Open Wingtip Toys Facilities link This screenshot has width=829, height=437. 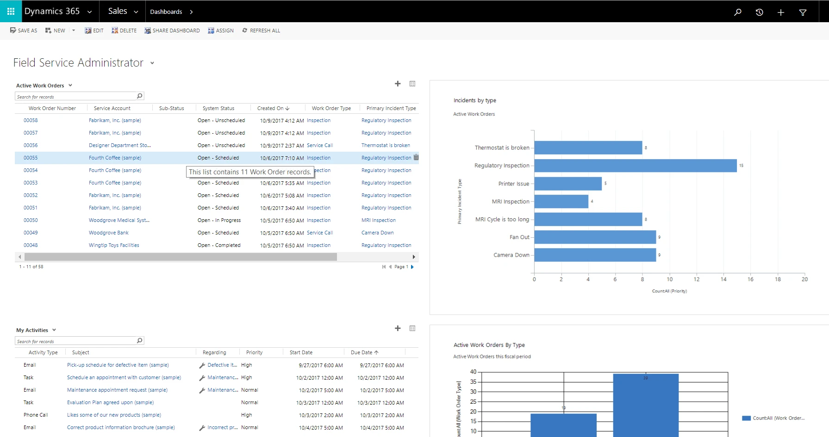pos(114,245)
